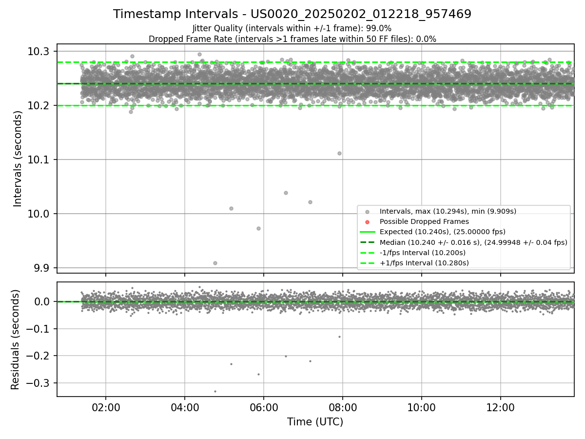The image size is (585, 439).
Task: Click the '10:00' time tick label
Action: point(422,408)
